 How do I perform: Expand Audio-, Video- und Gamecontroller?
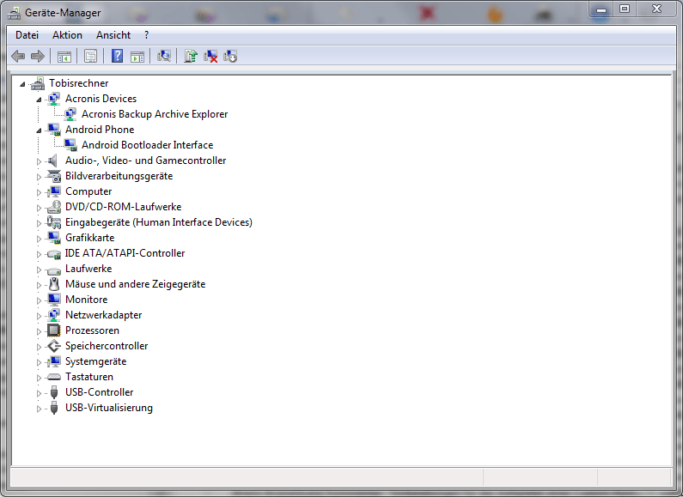click(x=39, y=161)
